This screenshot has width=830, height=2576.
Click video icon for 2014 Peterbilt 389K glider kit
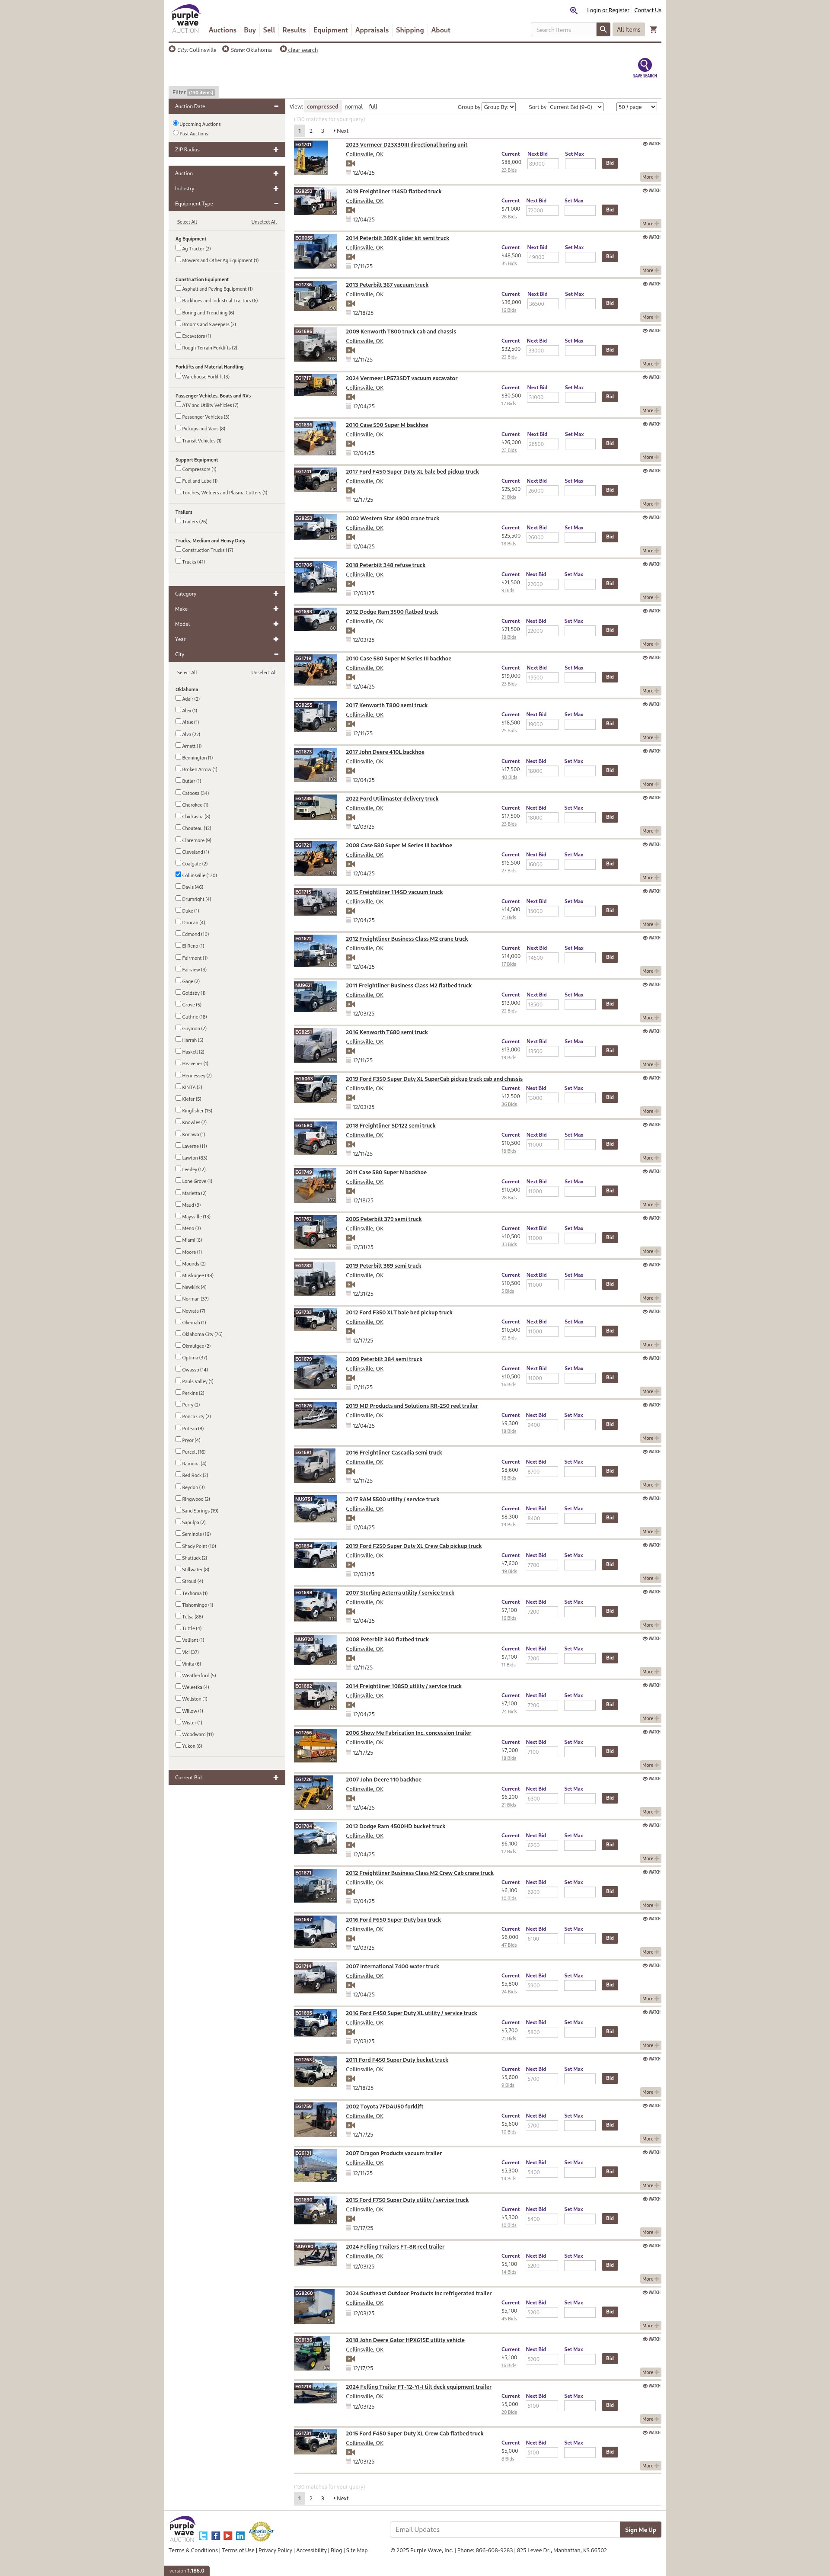click(350, 257)
